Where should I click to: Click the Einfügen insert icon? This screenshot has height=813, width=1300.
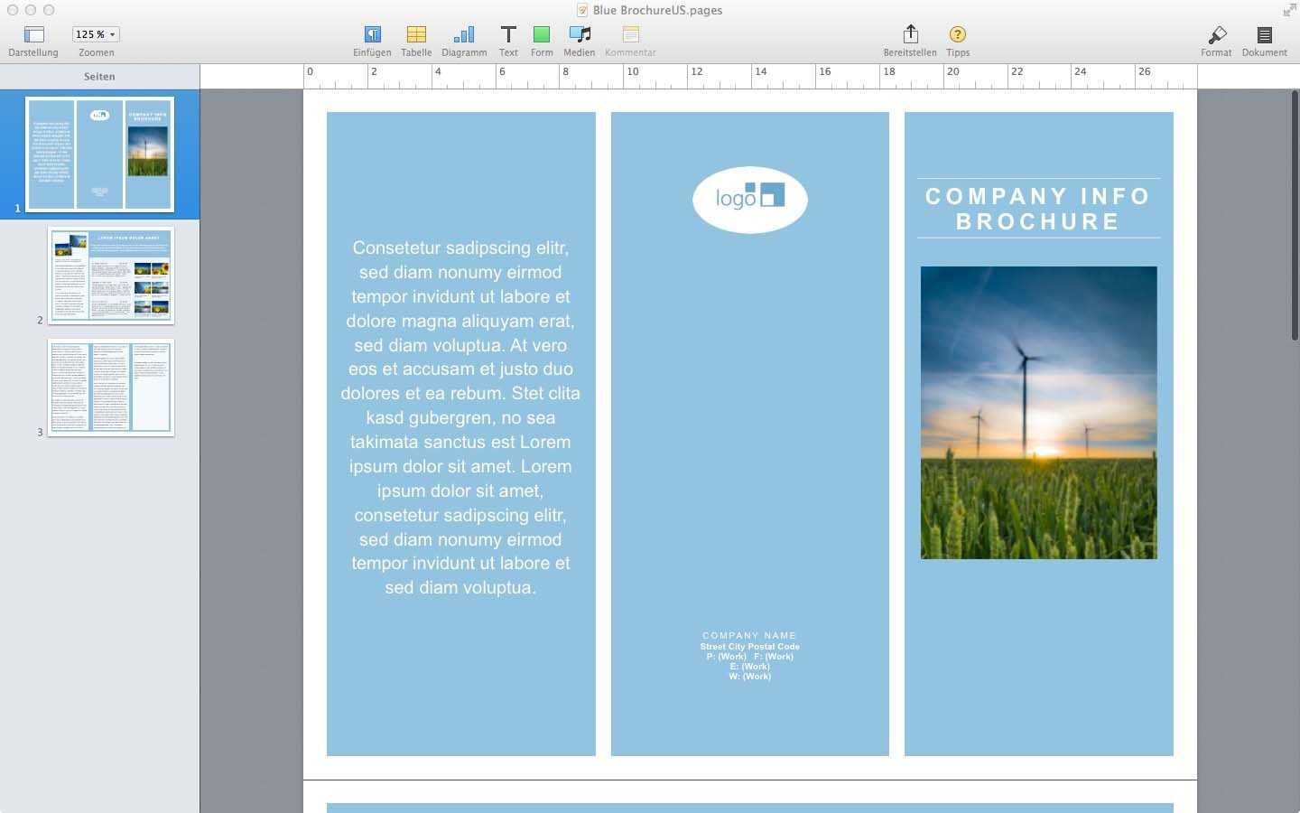(372, 35)
